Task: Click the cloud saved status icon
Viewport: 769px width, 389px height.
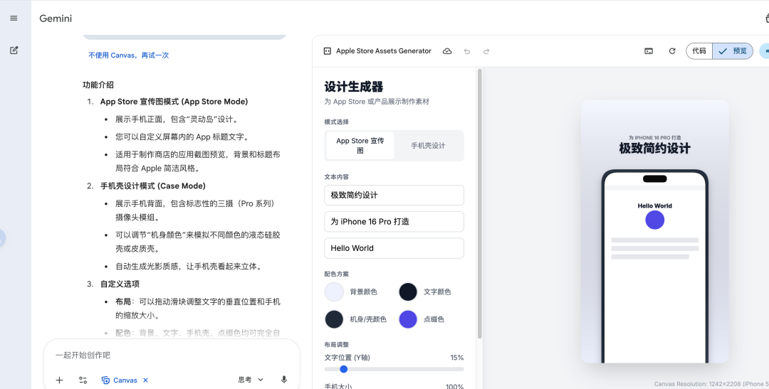Action: pos(446,51)
